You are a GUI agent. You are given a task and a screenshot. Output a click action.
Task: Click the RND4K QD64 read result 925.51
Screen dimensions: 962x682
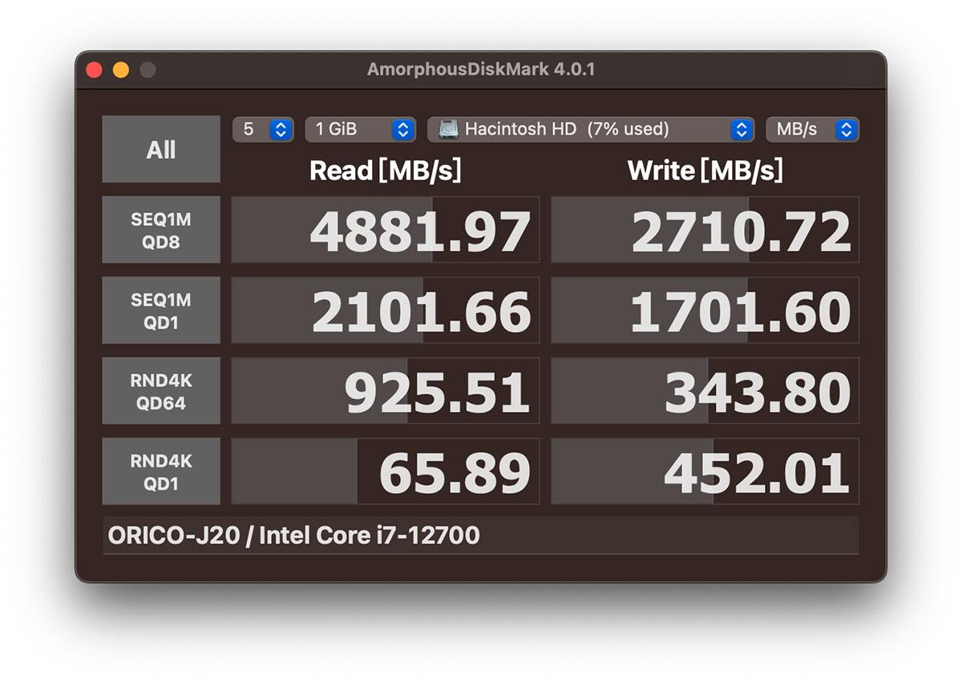386,391
